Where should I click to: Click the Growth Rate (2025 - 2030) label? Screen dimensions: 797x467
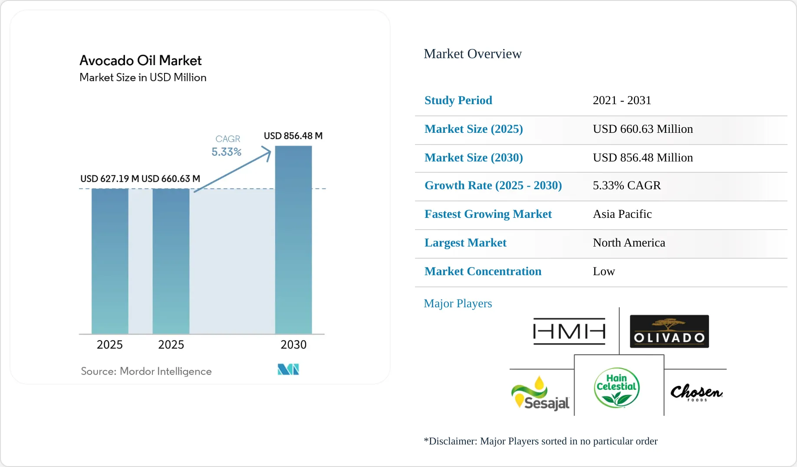click(x=493, y=185)
